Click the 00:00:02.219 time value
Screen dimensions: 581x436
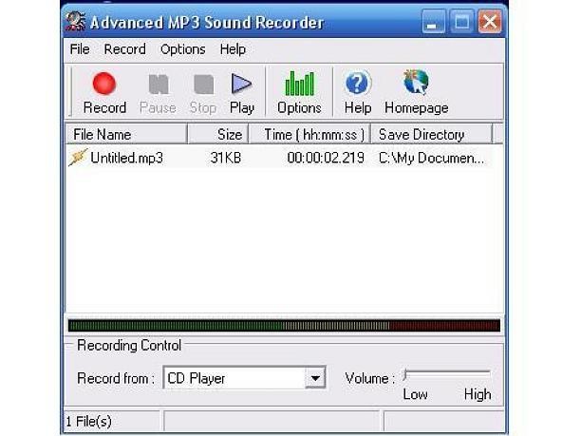point(326,158)
